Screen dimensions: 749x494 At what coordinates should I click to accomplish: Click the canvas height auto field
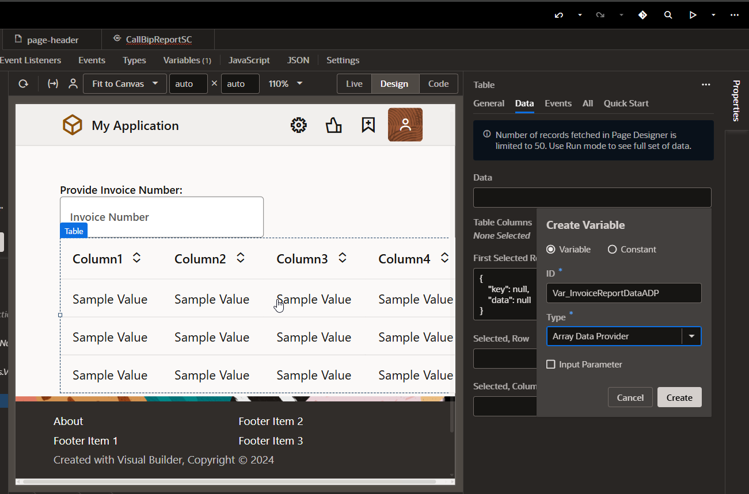click(x=240, y=83)
